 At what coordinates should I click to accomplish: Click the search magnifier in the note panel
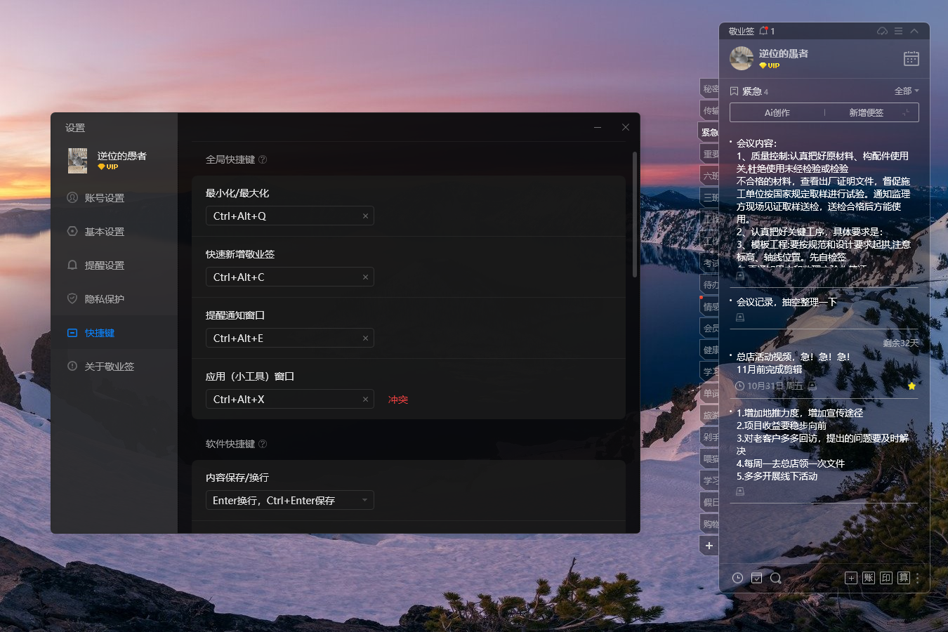click(776, 578)
